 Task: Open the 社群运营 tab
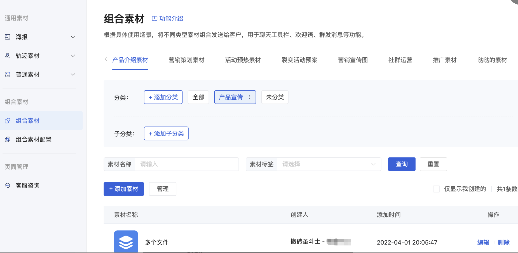[400, 60]
